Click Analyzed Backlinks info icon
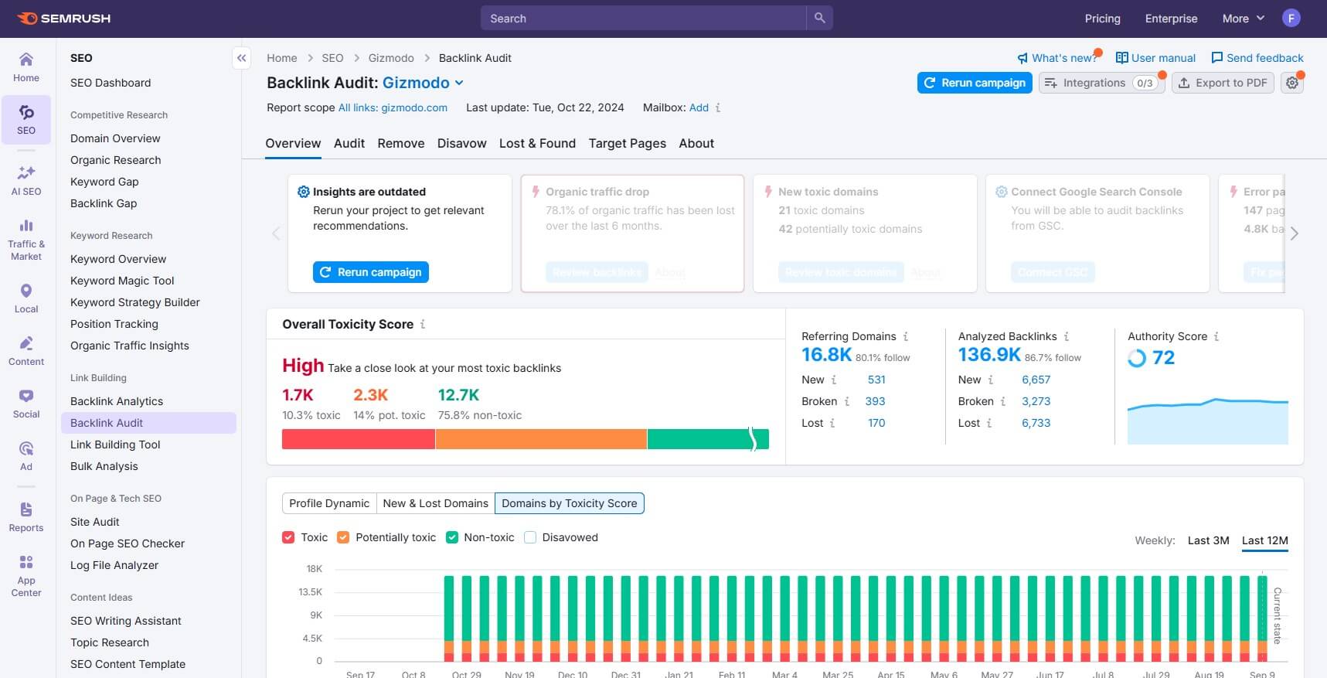The width and height of the screenshot is (1327, 678). point(1067,336)
